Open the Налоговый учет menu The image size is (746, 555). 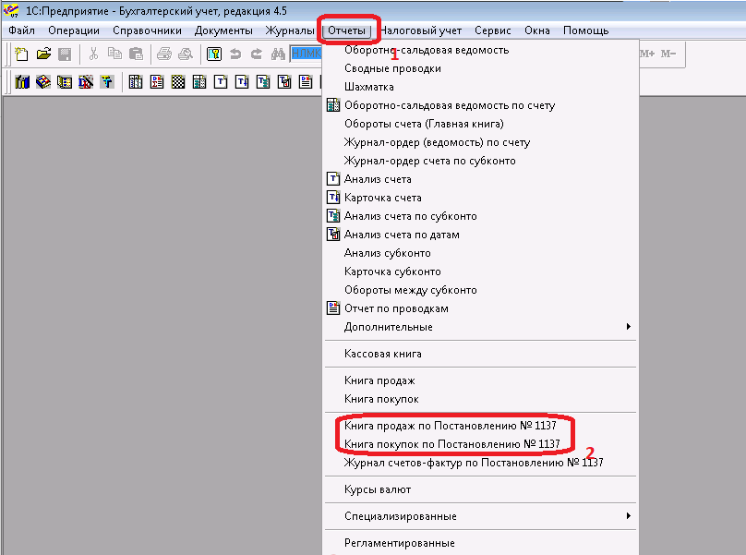coord(421,30)
